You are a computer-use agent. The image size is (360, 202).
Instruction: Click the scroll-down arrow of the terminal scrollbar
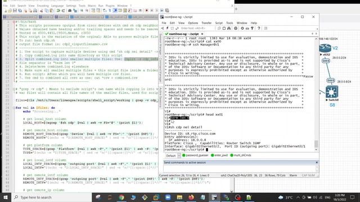(x=316, y=150)
